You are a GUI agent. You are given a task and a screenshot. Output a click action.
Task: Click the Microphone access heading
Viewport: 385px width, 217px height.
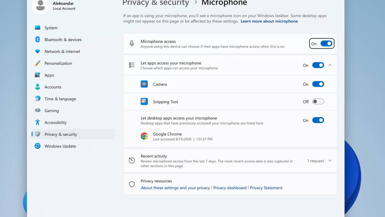click(x=158, y=41)
